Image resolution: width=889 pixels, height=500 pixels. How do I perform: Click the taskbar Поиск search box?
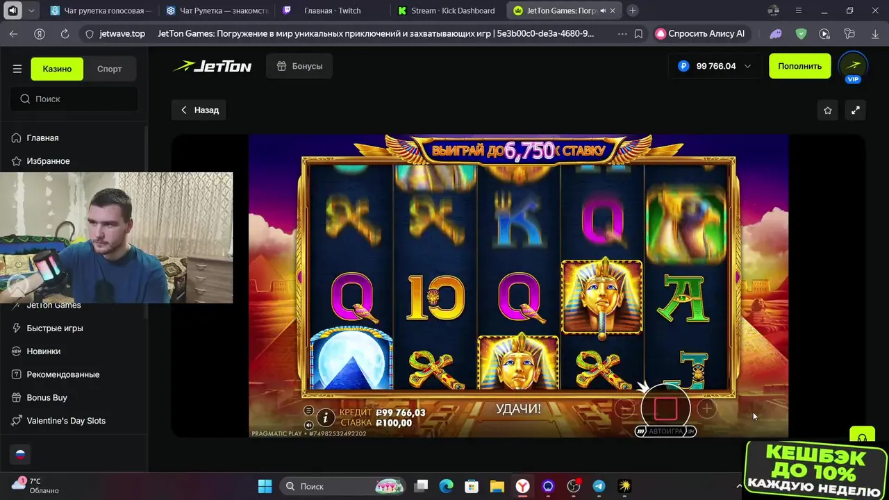pyautogui.click(x=344, y=486)
